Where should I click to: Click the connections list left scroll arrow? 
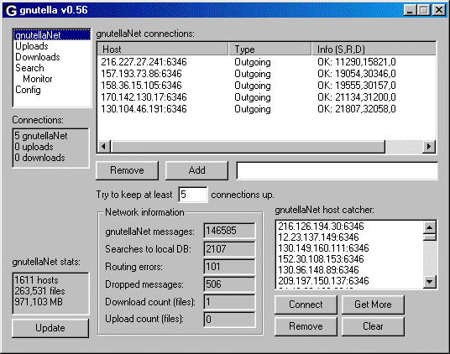104,147
